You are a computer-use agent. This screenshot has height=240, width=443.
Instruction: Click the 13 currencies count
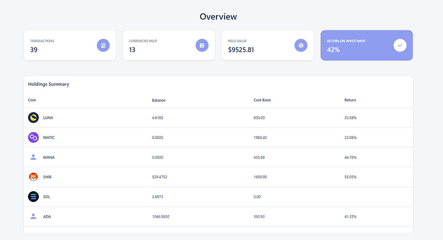tap(132, 50)
